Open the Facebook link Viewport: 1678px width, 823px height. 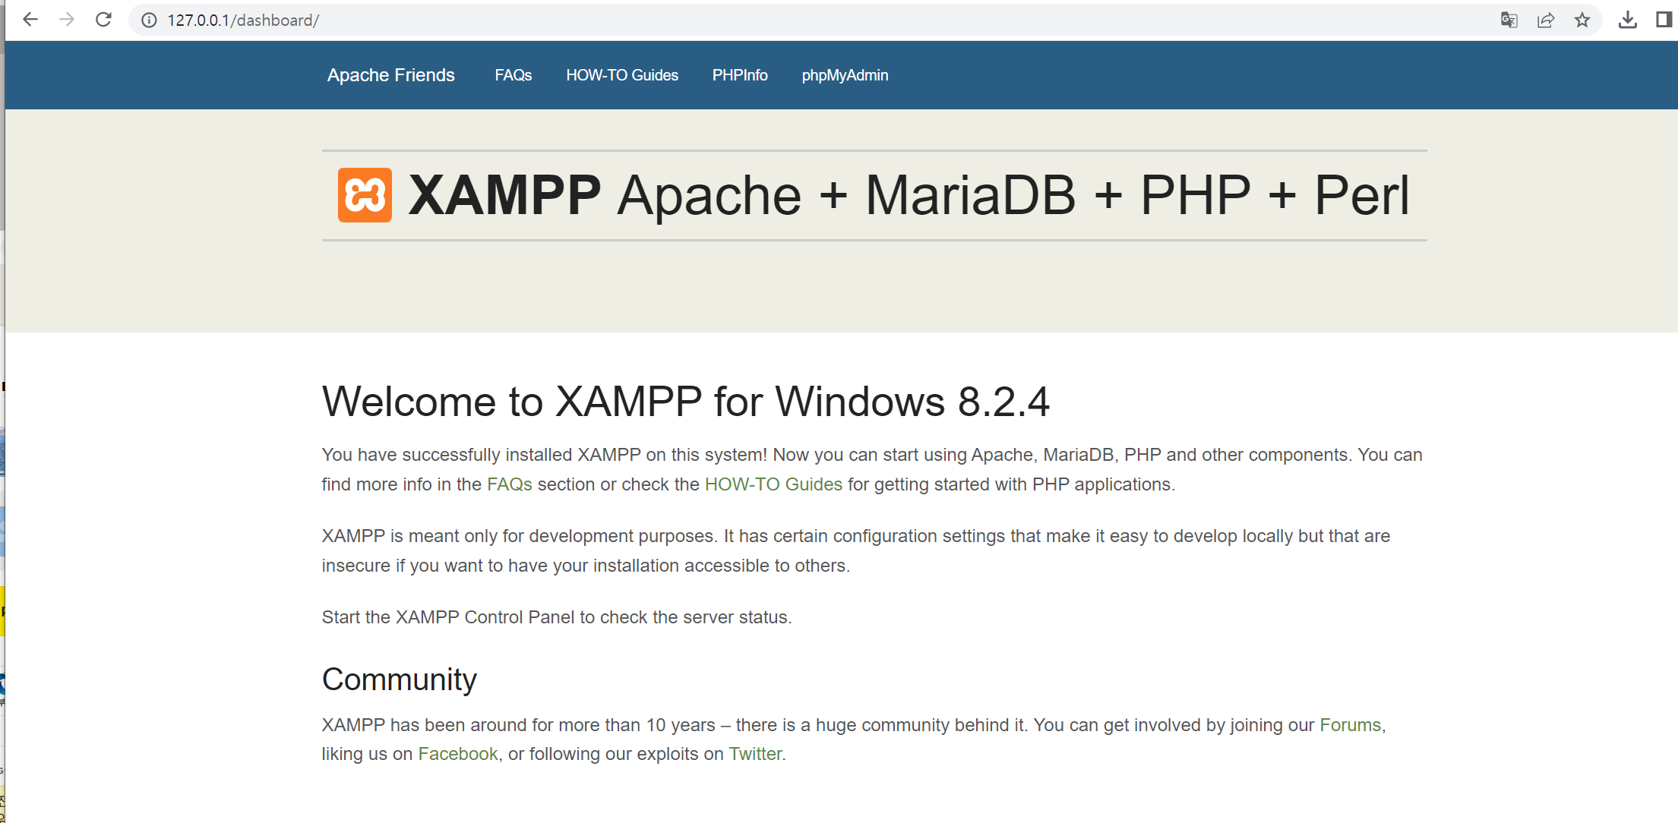[457, 754]
